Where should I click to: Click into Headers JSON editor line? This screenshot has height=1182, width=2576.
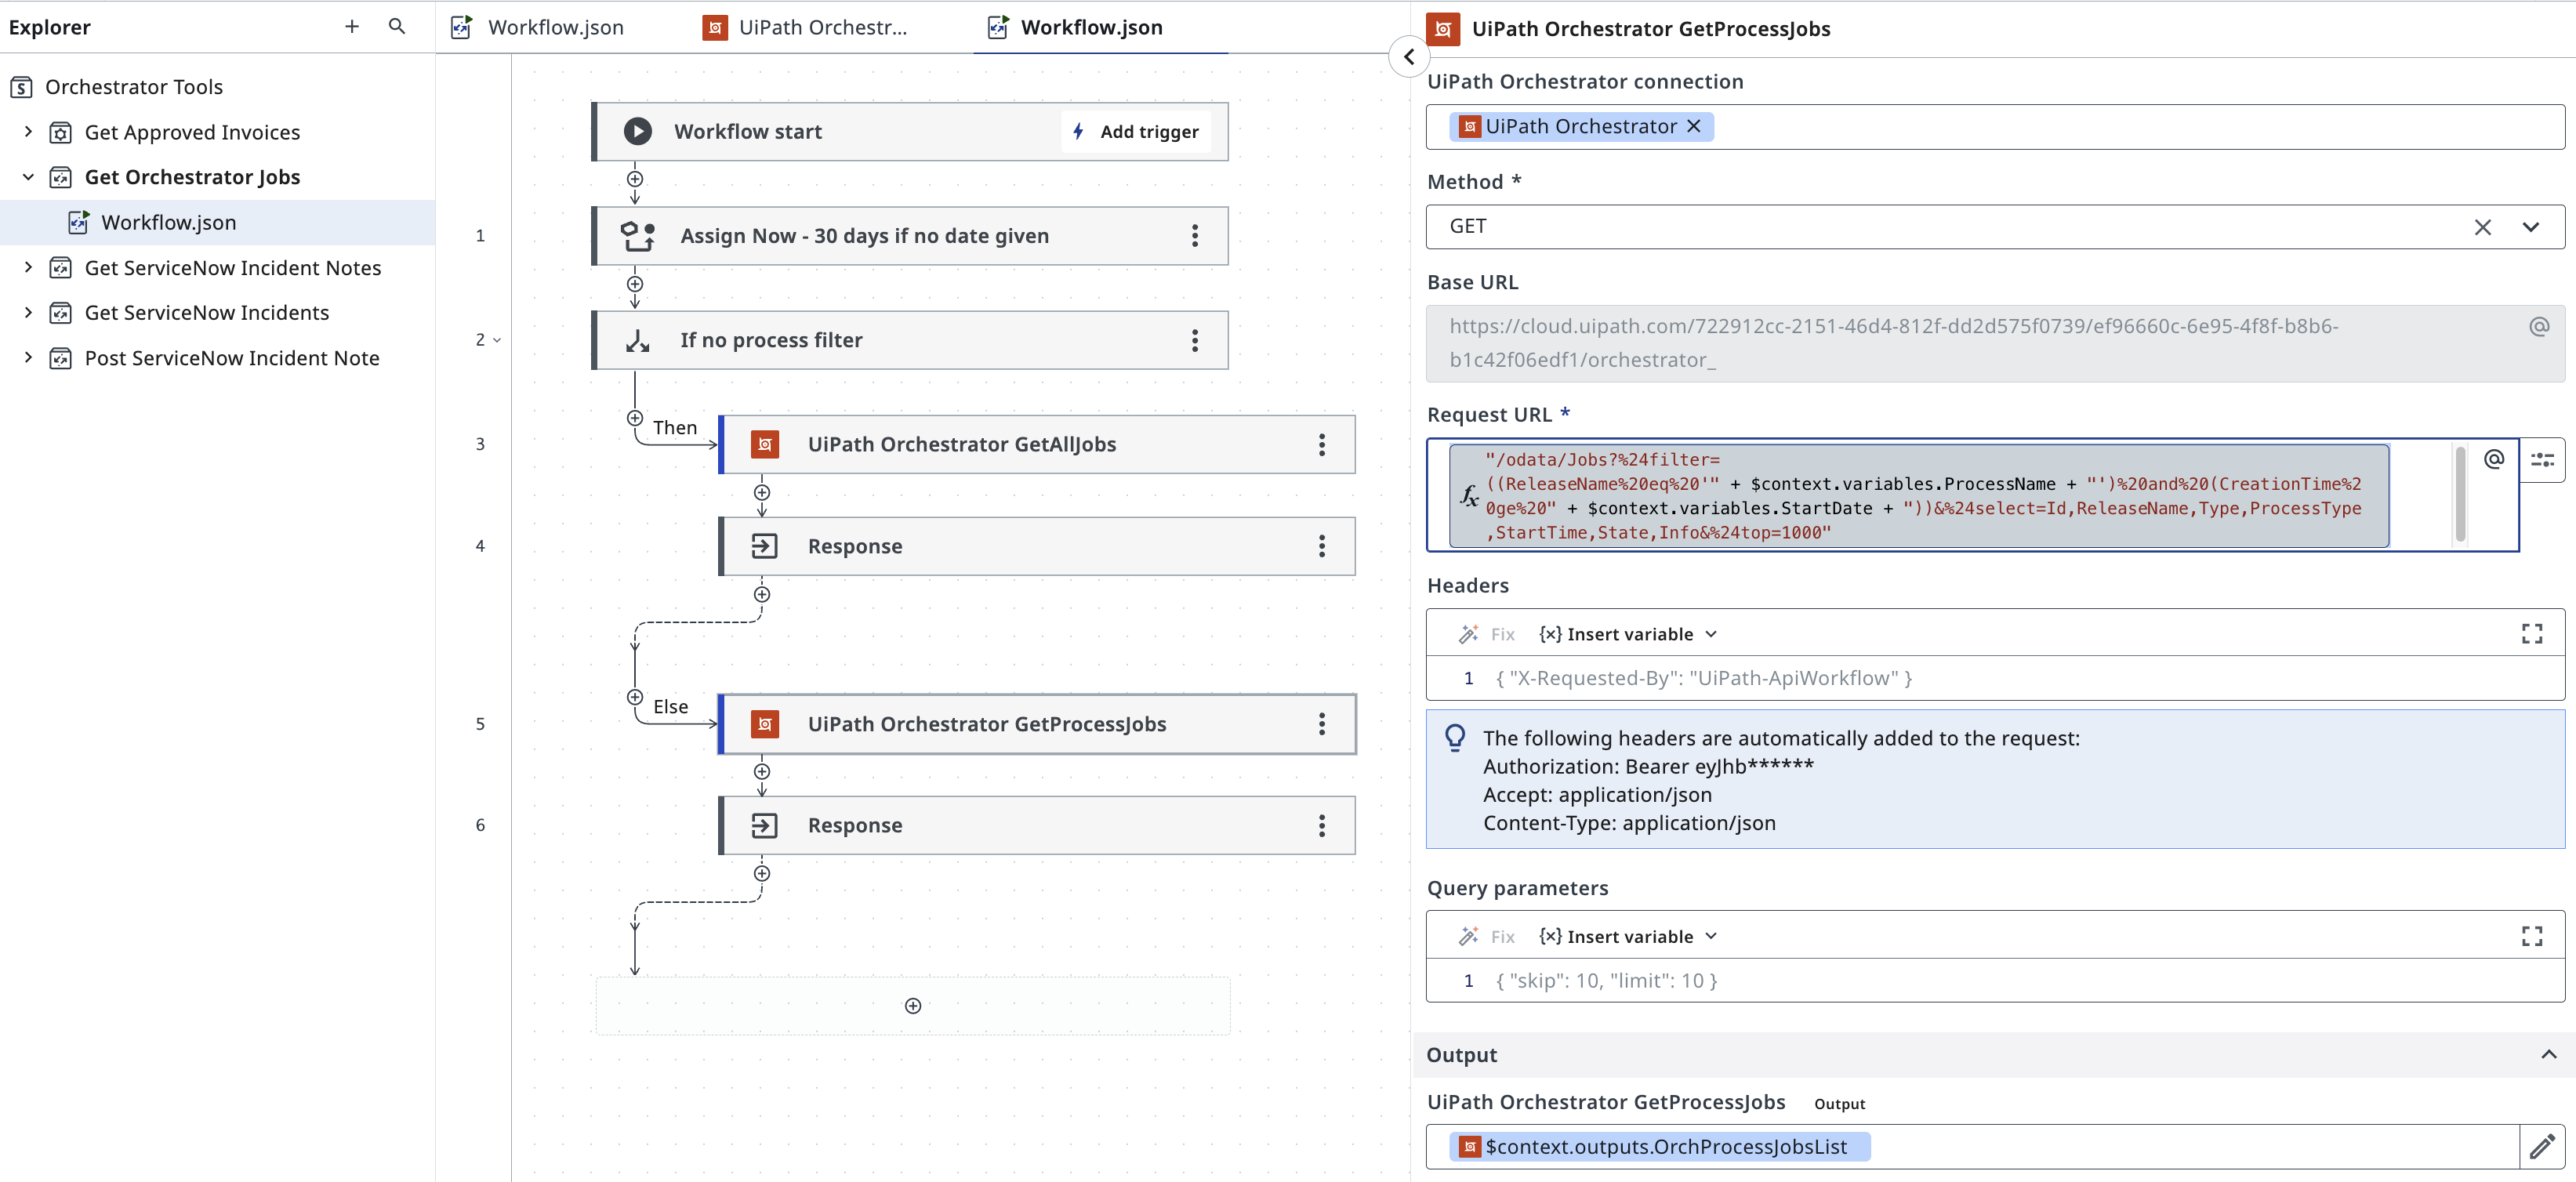(1995, 678)
